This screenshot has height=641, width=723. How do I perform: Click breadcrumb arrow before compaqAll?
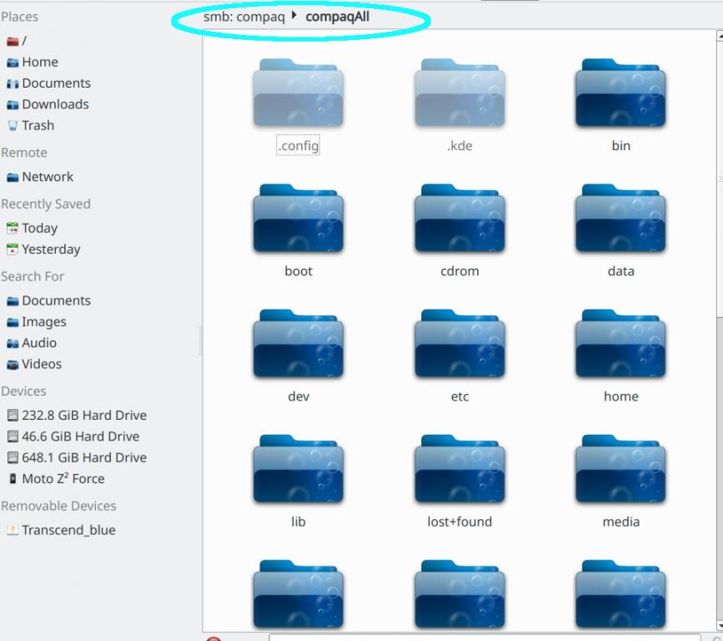coord(295,16)
